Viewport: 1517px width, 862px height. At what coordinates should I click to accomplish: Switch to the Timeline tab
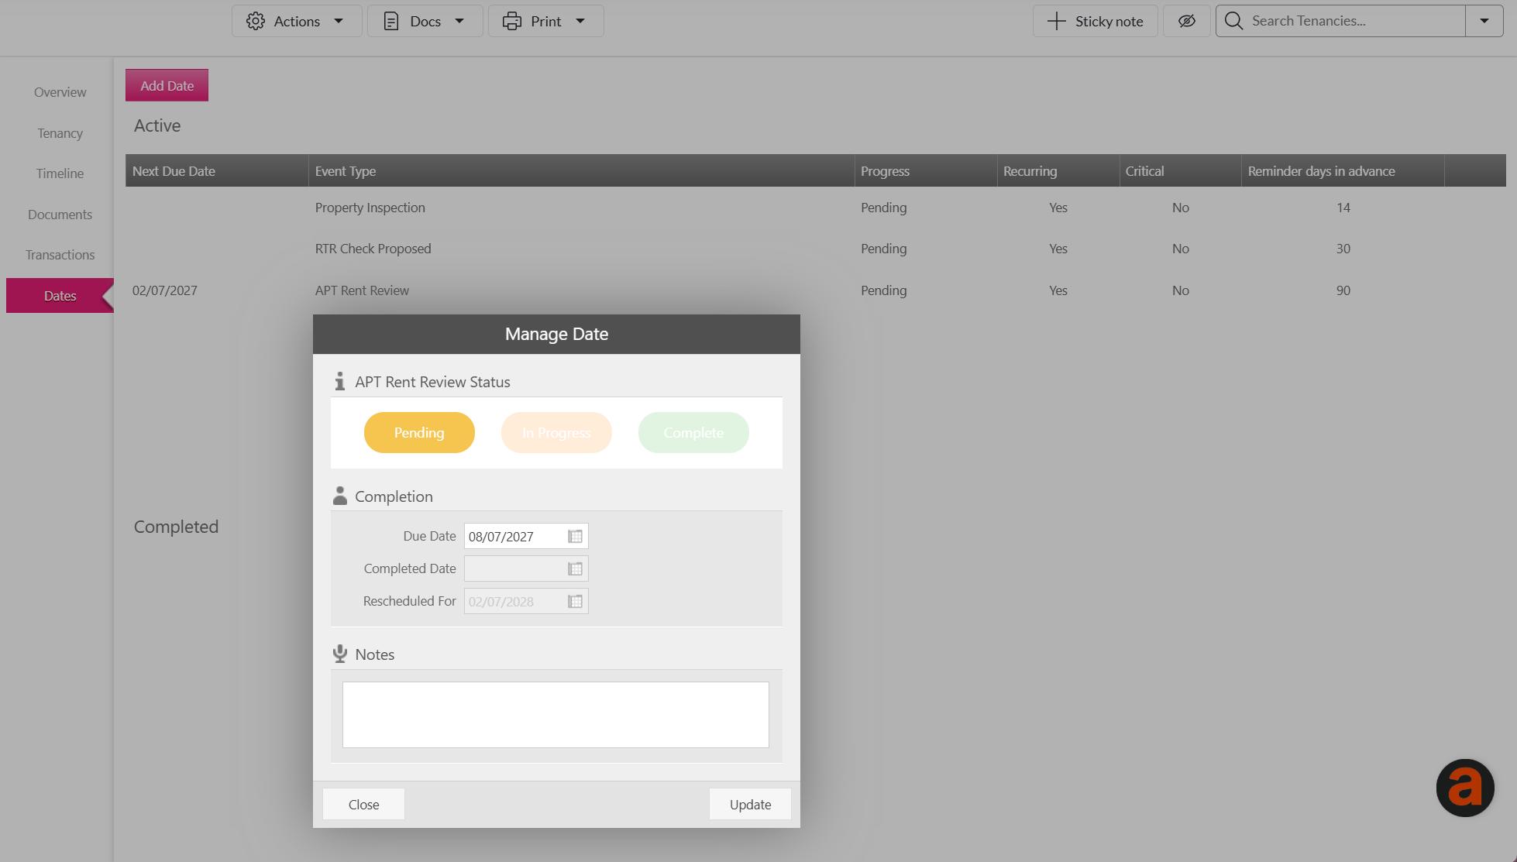(60, 173)
